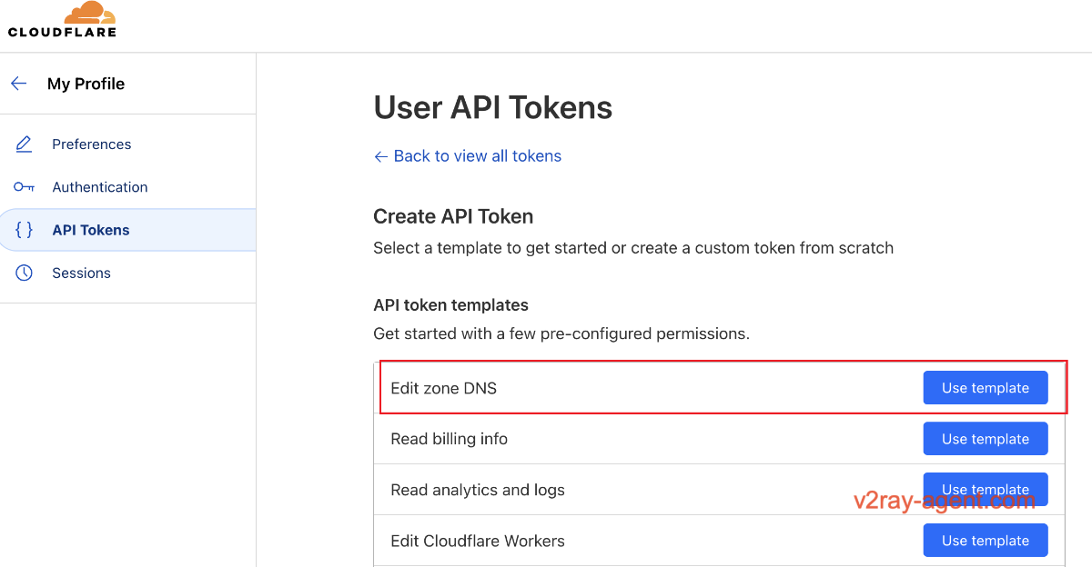This screenshot has width=1092, height=567.
Task: Use template for Read billing info
Action: coord(986,438)
